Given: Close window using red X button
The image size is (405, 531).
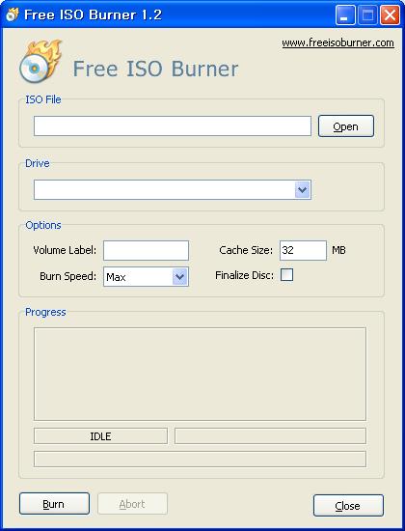Looking at the screenshot, I should (x=390, y=15).
